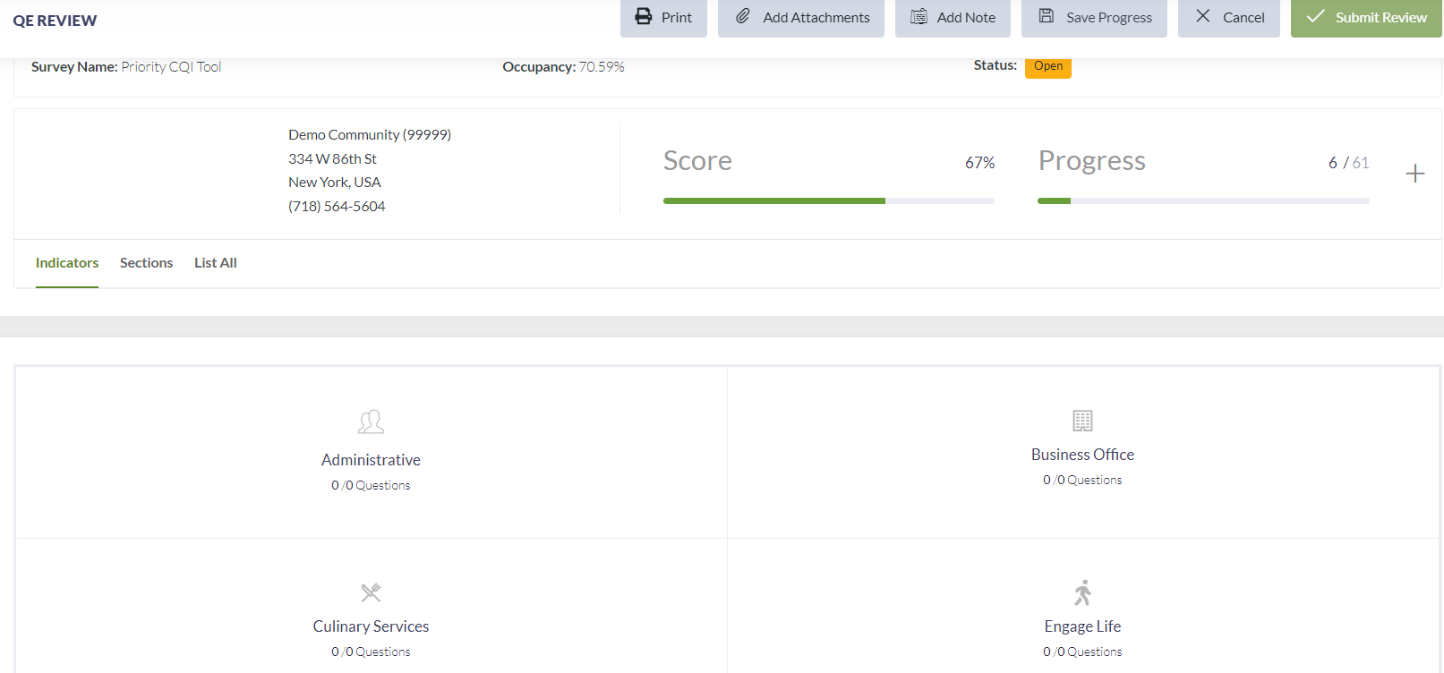Click Demo Community (99999) name
The image size is (1444, 673).
[x=370, y=135]
